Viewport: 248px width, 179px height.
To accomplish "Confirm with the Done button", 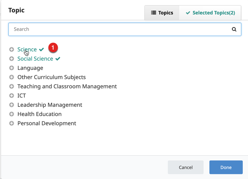I will coord(226,167).
